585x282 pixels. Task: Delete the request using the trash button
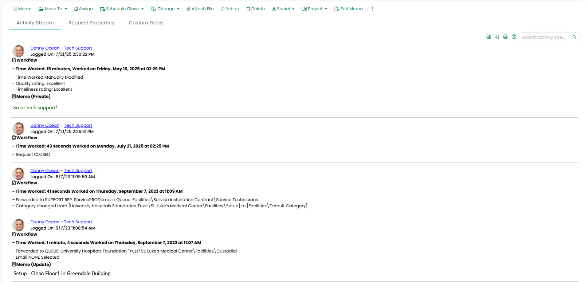[x=255, y=9]
